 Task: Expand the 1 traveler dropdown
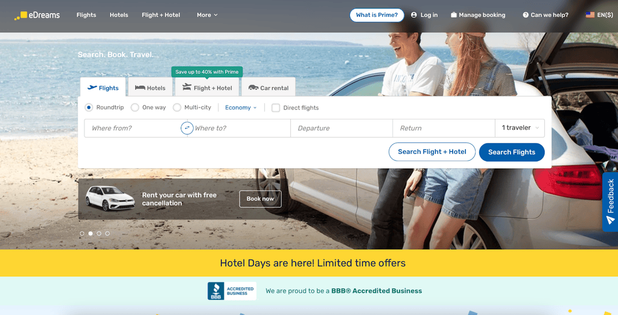click(x=520, y=128)
